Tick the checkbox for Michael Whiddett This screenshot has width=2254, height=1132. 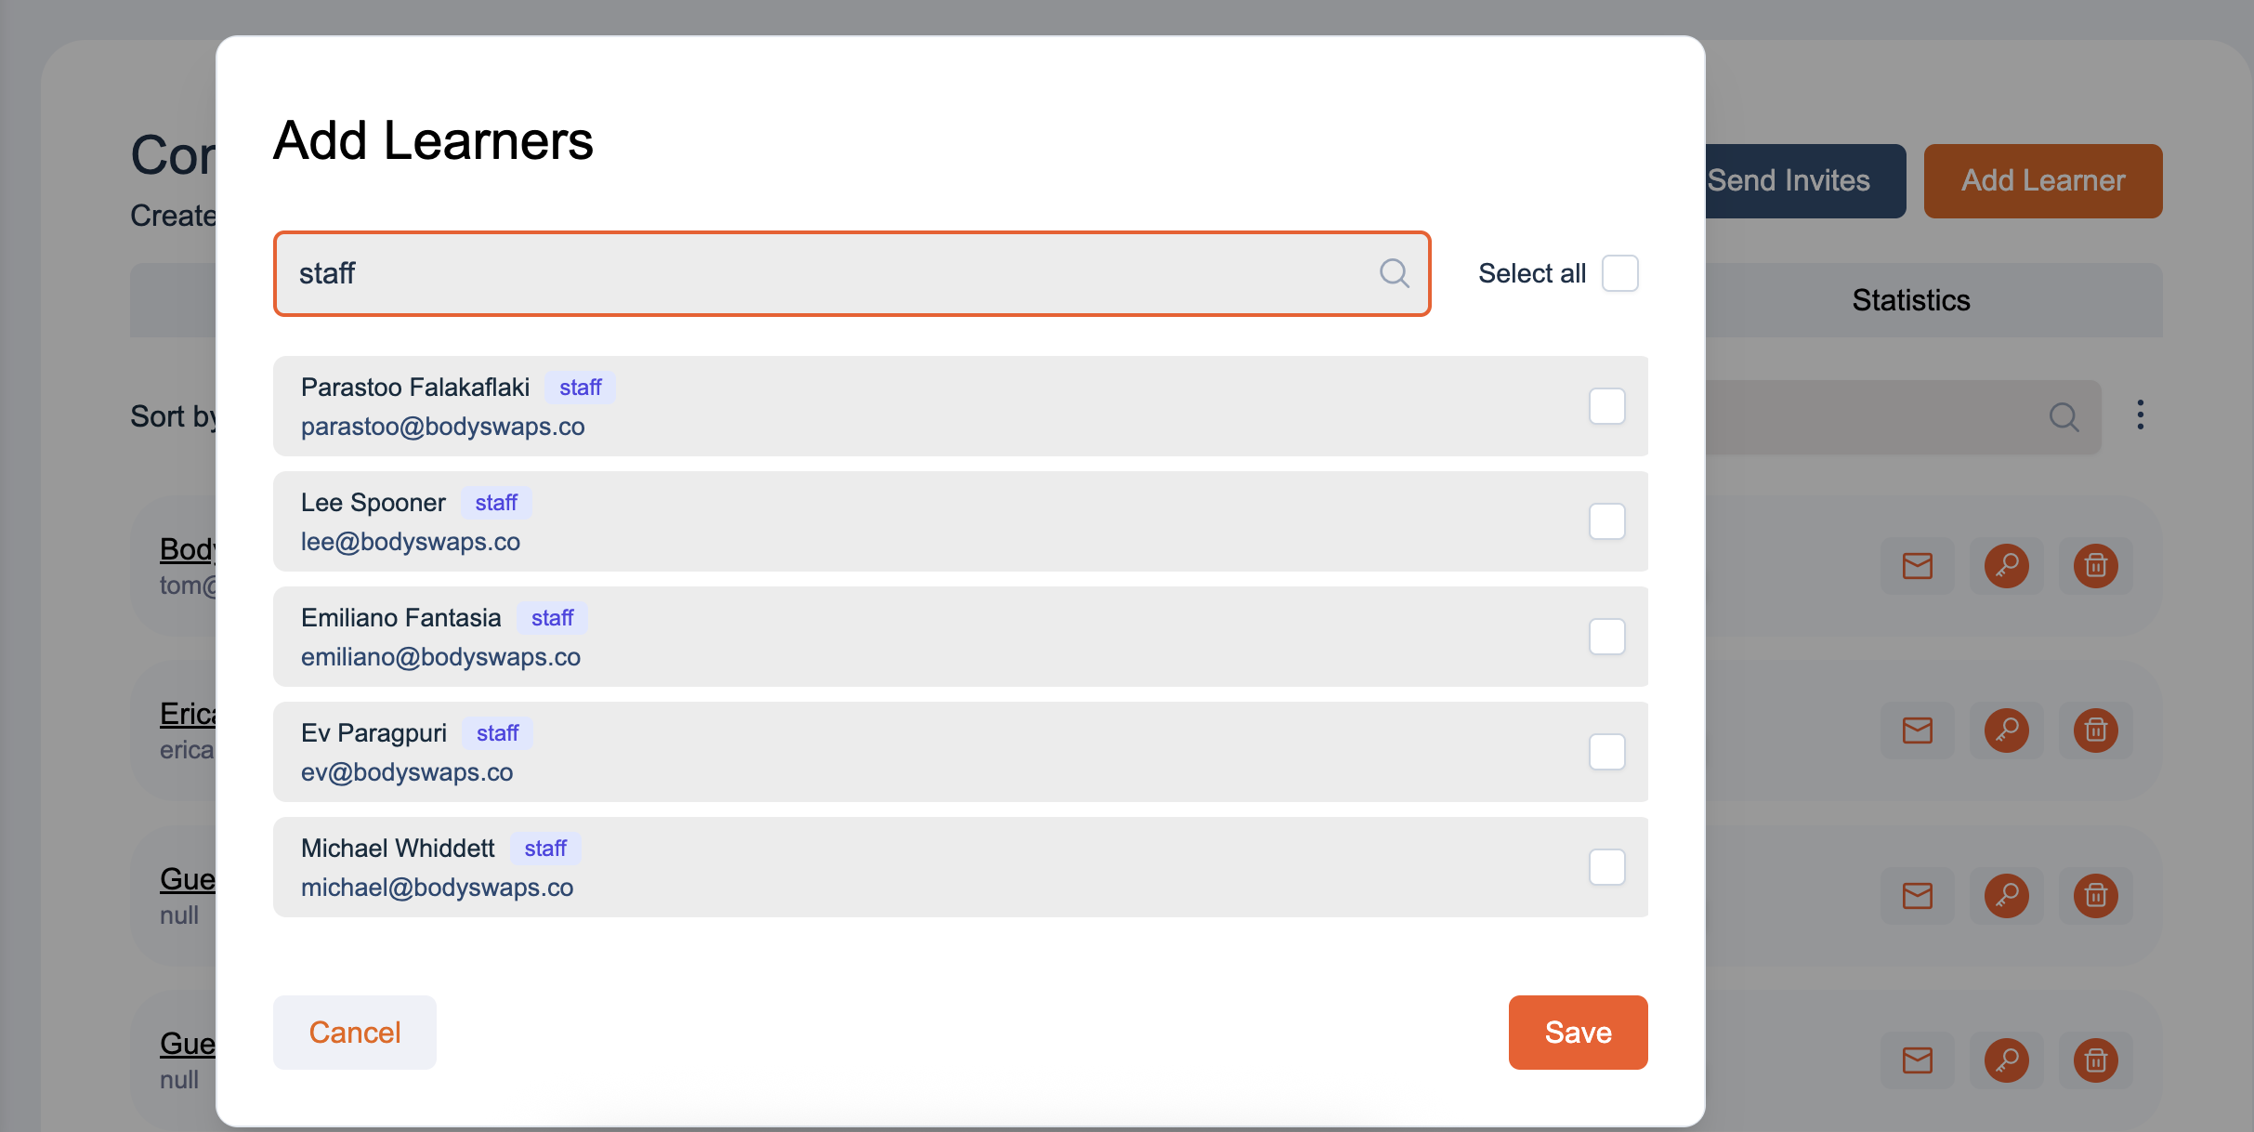(1606, 867)
